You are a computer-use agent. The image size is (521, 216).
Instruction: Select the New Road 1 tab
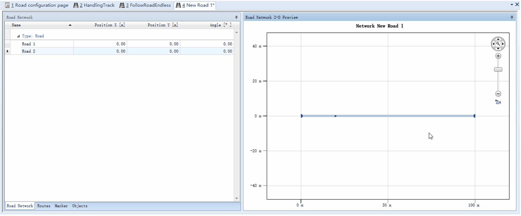195,5
